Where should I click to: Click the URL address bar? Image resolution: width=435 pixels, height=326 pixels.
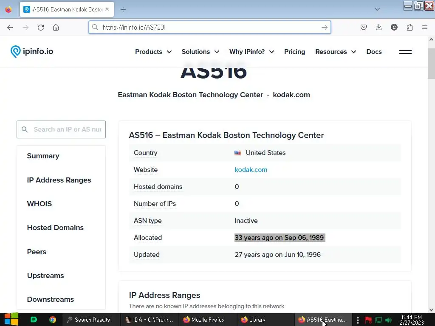[209, 28]
